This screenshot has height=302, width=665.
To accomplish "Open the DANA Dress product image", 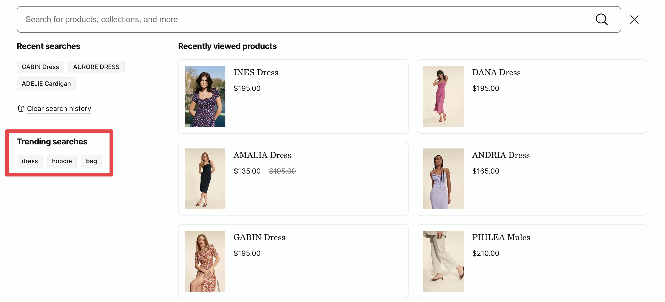I will [443, 96].
